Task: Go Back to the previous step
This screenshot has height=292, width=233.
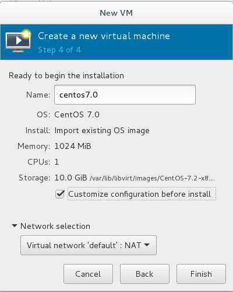Action: click(x=144, y=274)
